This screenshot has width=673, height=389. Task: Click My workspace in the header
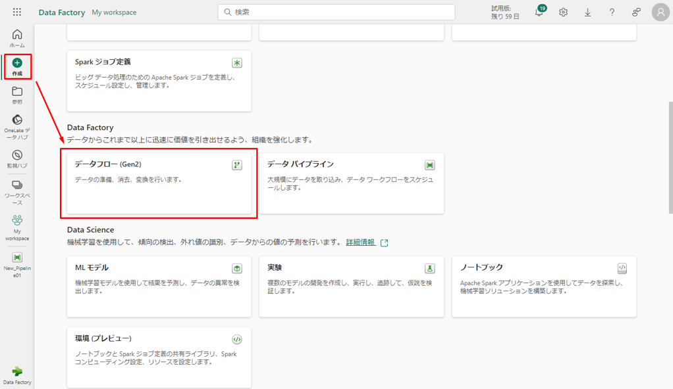pos(114,12)
